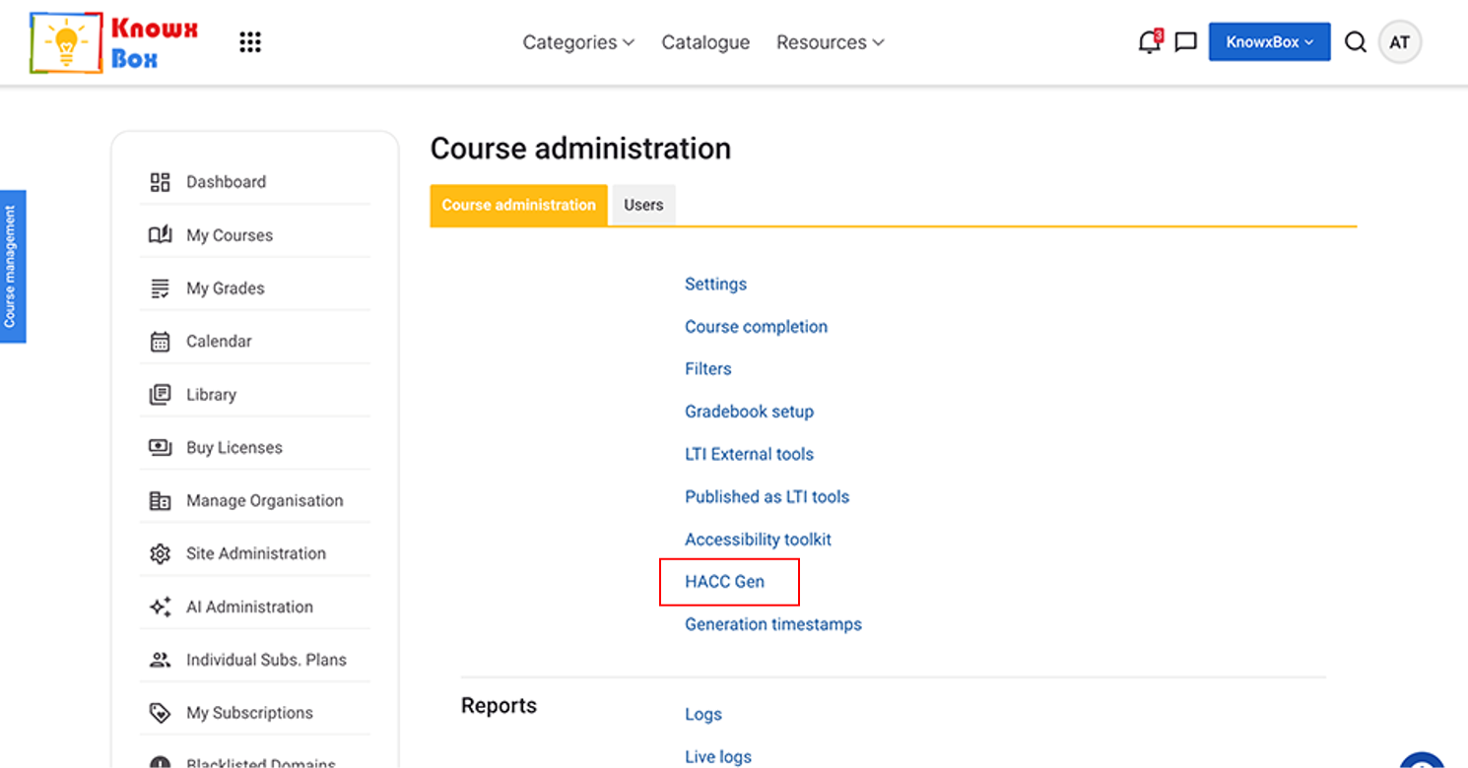1468x768 pixels.
Task: Click the Manage Organisation building icon
Action: pyautogui.click(x=160, y=501)
